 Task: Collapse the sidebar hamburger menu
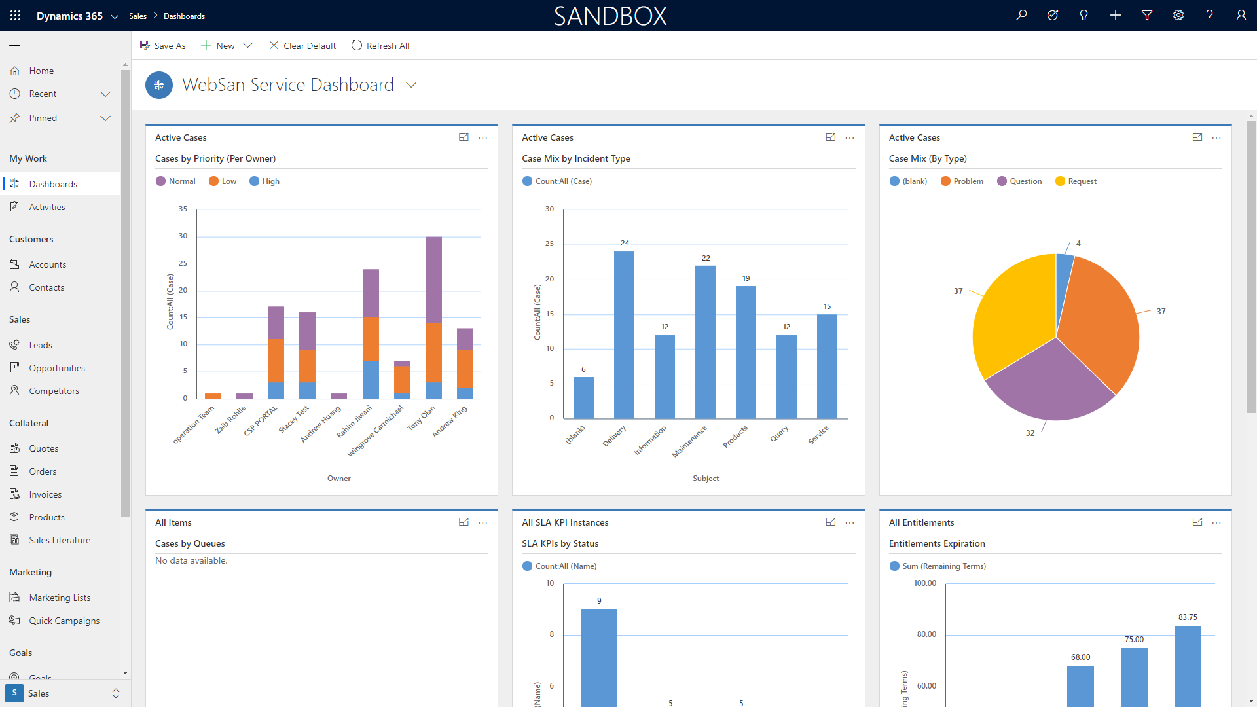pos(14,45)
